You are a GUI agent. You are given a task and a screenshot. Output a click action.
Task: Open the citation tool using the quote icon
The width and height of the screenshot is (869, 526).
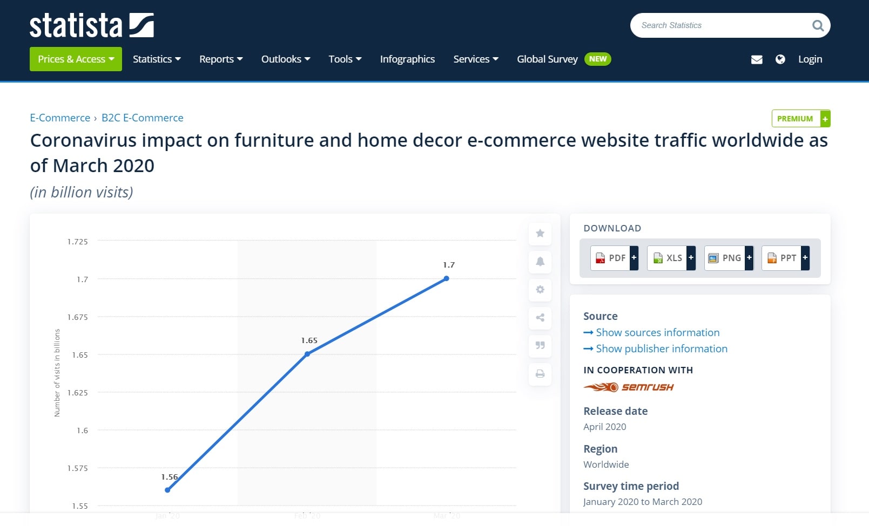(x=540, y=346)
